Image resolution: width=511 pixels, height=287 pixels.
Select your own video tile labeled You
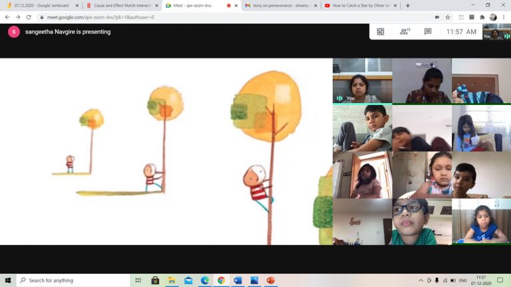(363, 80)
